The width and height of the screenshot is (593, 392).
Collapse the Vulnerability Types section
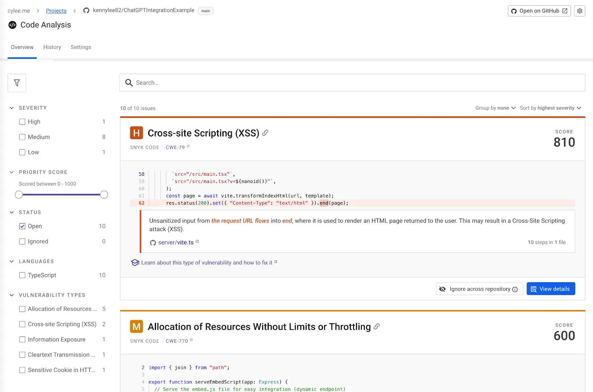[x=11, y=295]
